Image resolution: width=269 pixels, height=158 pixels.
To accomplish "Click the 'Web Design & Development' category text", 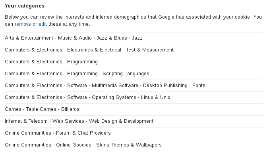I will [x=121, y=121].
